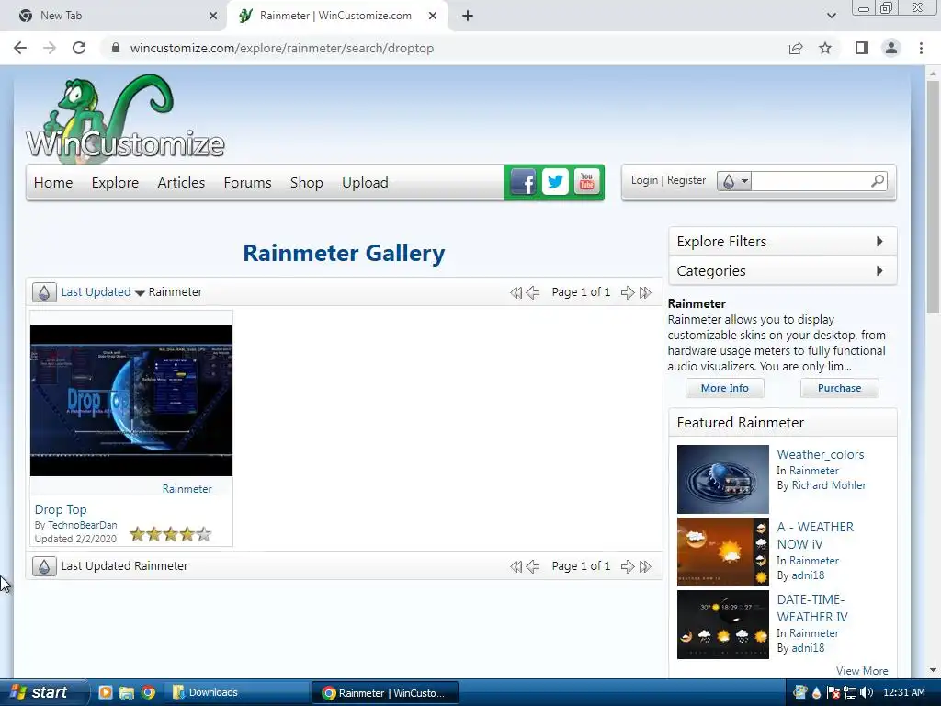Open author TechnoBearDan's profile link

(x=82, y=525)
